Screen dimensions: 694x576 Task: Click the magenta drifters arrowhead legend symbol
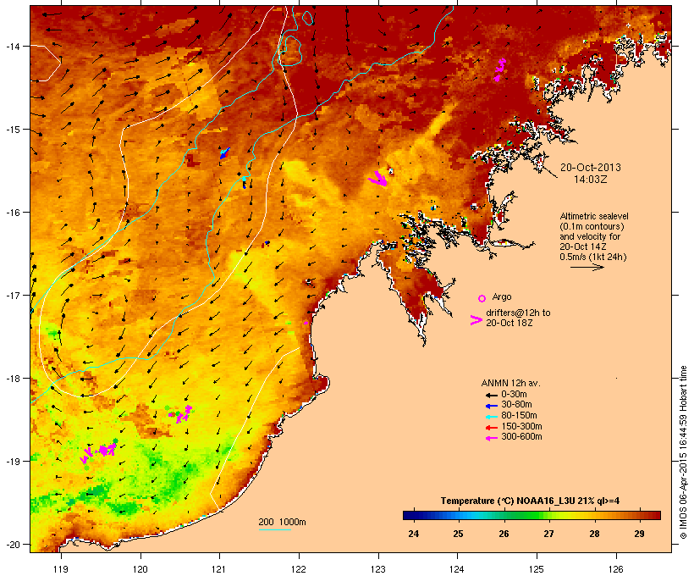click(476, 320)
